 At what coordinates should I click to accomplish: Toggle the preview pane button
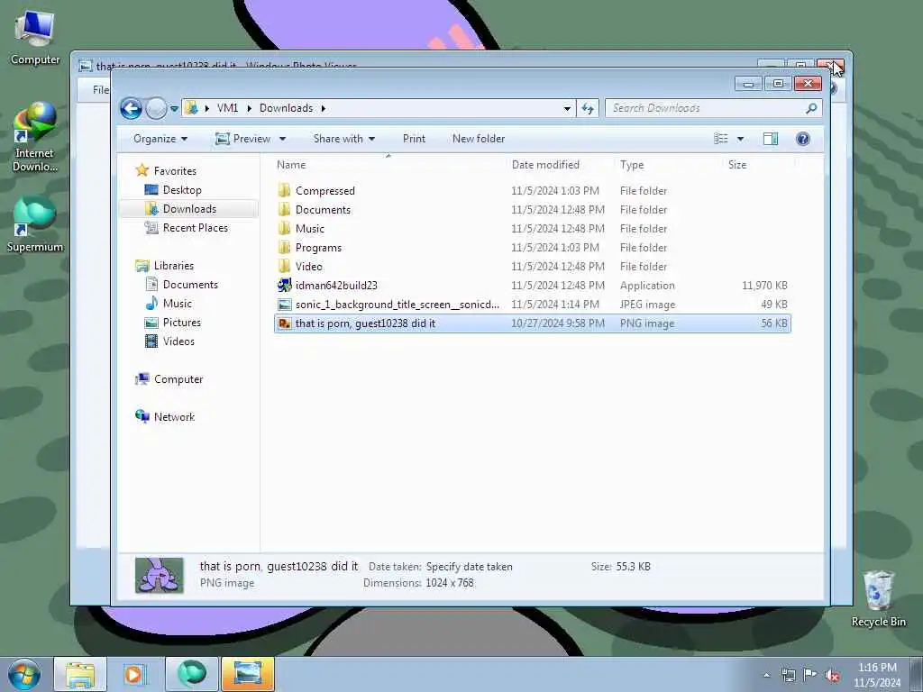tap(771, 139)
